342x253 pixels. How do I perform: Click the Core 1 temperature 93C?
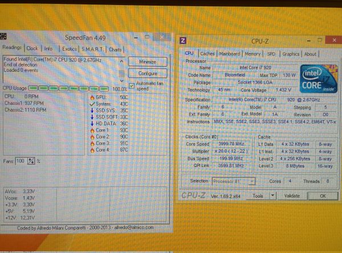click(124, 130)
